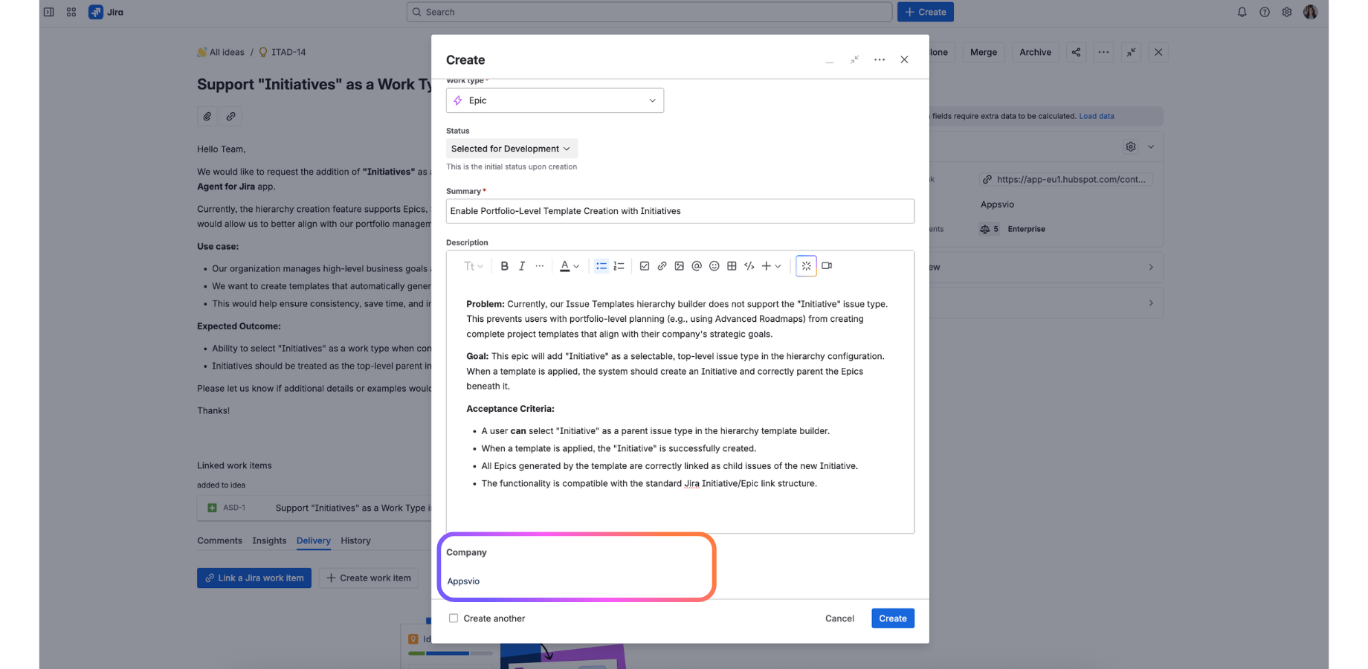This screenshot has width=1368, height=669.
Task: Open the emoji picker
Action: [x=714, y=266]
